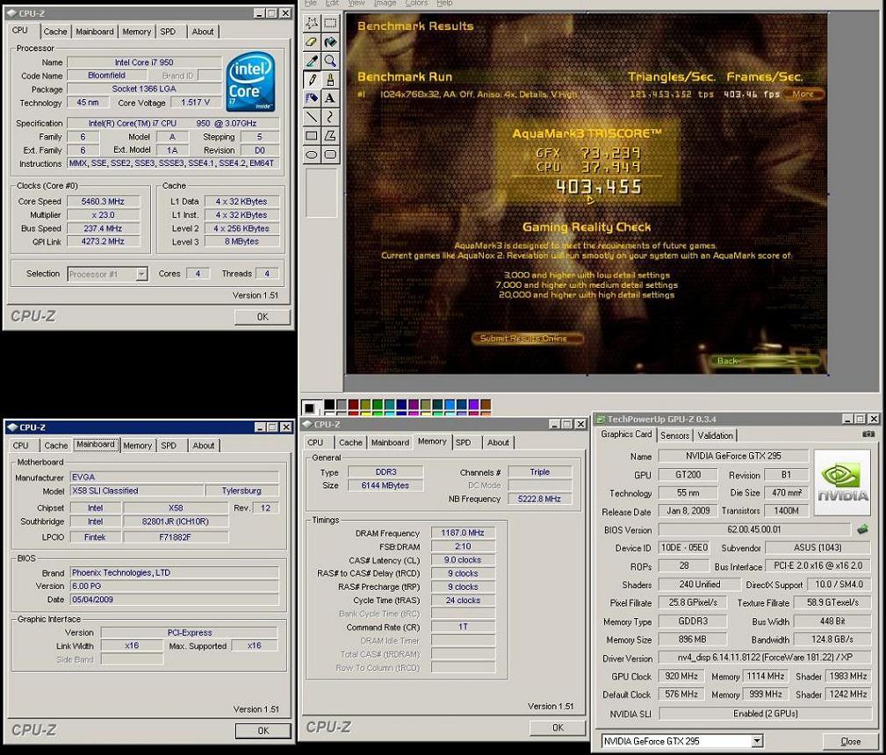Switch to CPU tab in CPU-Z mainboard window
The image size is (886, 755).
21,445
